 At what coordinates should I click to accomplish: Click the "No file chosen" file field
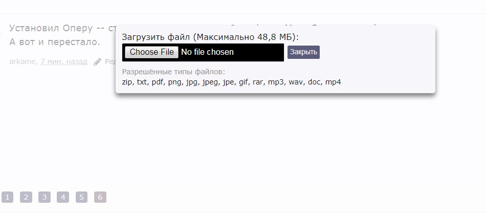click(x=207, y=52)
